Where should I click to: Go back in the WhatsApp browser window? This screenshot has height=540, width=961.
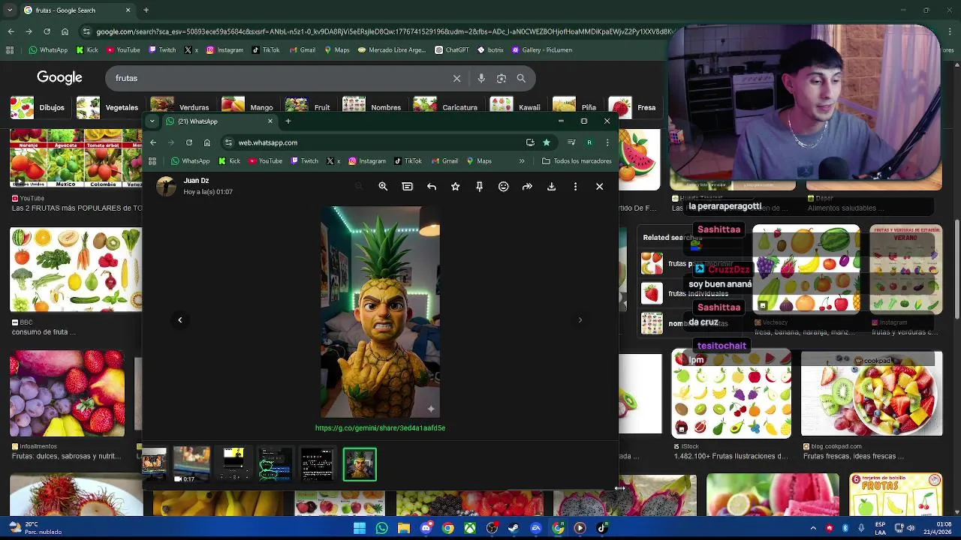[153, 142]
